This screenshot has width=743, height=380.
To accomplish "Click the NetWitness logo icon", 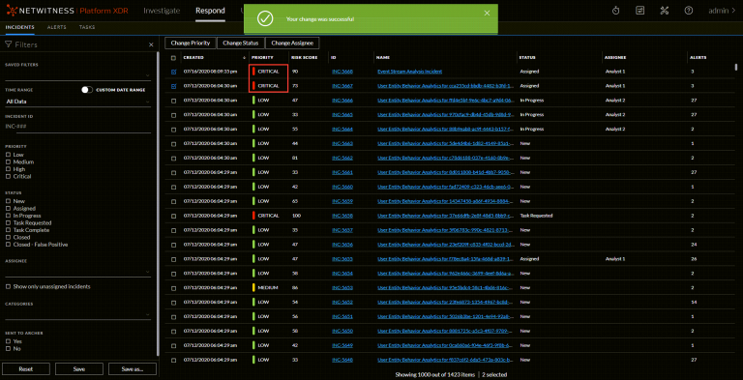I will 13,11.
